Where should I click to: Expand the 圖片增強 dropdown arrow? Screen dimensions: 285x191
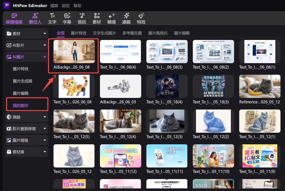(45, 140)
